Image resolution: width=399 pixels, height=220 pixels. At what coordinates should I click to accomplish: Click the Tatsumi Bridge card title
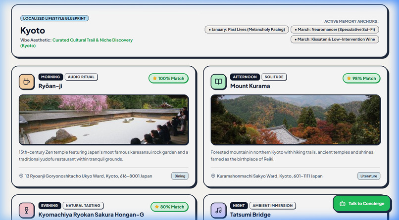click(250, 215)
